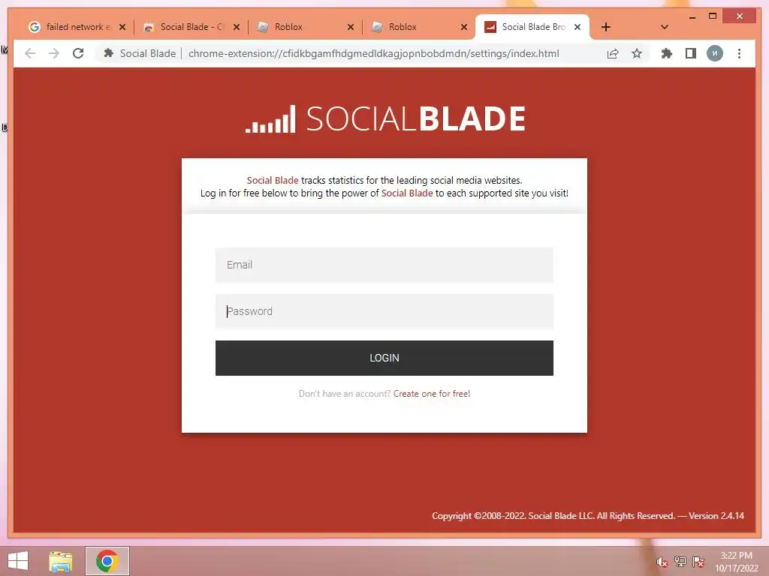Close the first Roblox tab
The image size is (769, 576).
[x=351, y=27]
